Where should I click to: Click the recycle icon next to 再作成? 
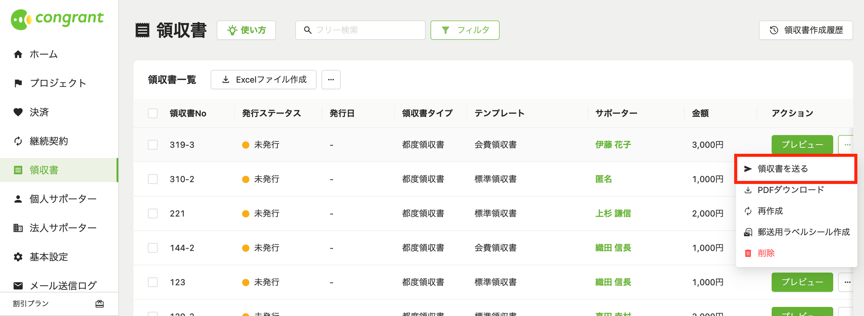click(748, 211)
